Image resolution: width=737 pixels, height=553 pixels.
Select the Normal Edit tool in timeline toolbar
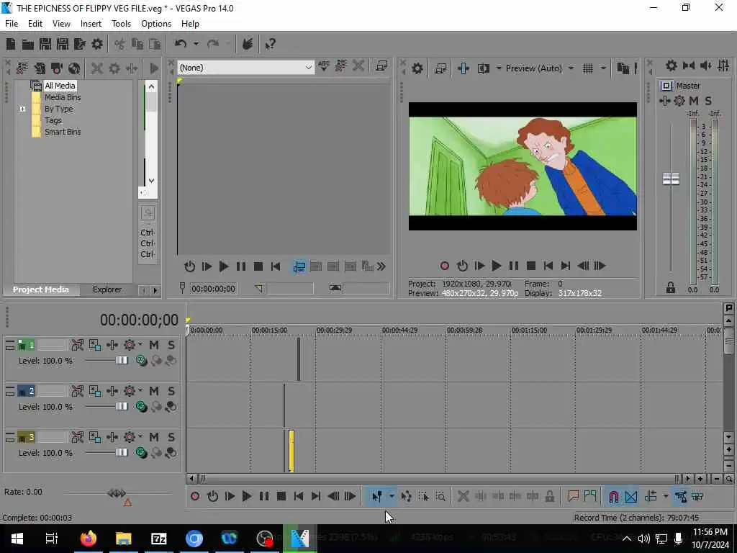[377, 496]
